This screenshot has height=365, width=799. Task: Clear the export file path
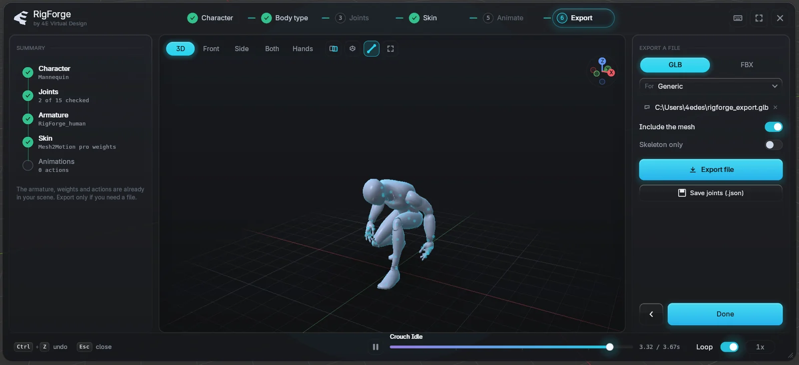[x=775, y=107]
